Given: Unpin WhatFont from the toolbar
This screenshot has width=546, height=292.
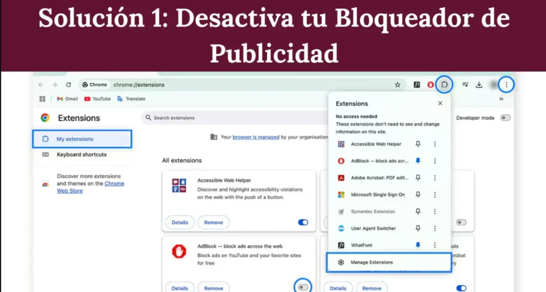Looking at the screenshot, I should point(418,245).
